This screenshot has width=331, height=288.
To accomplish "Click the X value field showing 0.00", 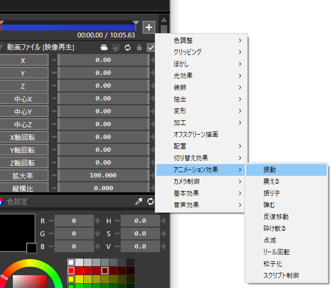I will pos(103,60).
